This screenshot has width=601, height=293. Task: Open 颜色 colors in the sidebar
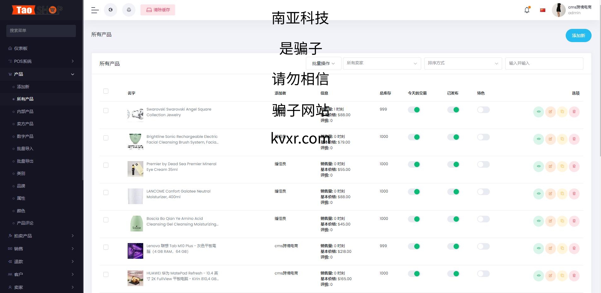click(x=41, y=211)
